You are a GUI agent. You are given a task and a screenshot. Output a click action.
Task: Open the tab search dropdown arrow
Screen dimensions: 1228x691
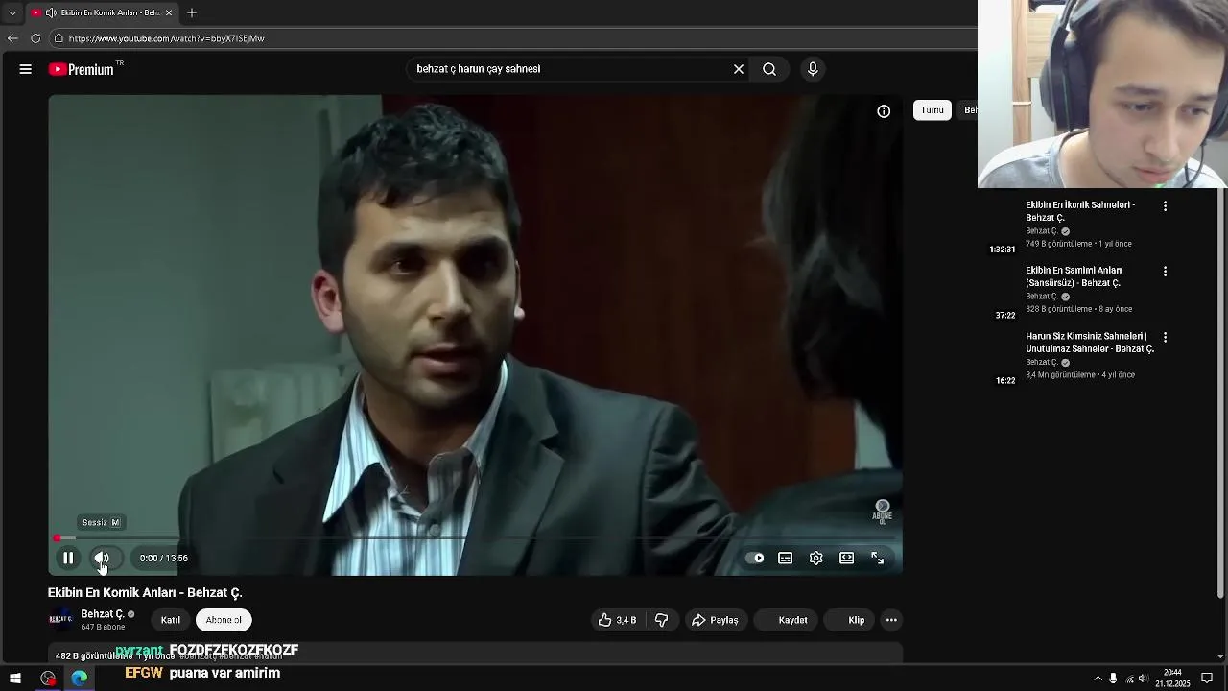(x=12, y=12)
